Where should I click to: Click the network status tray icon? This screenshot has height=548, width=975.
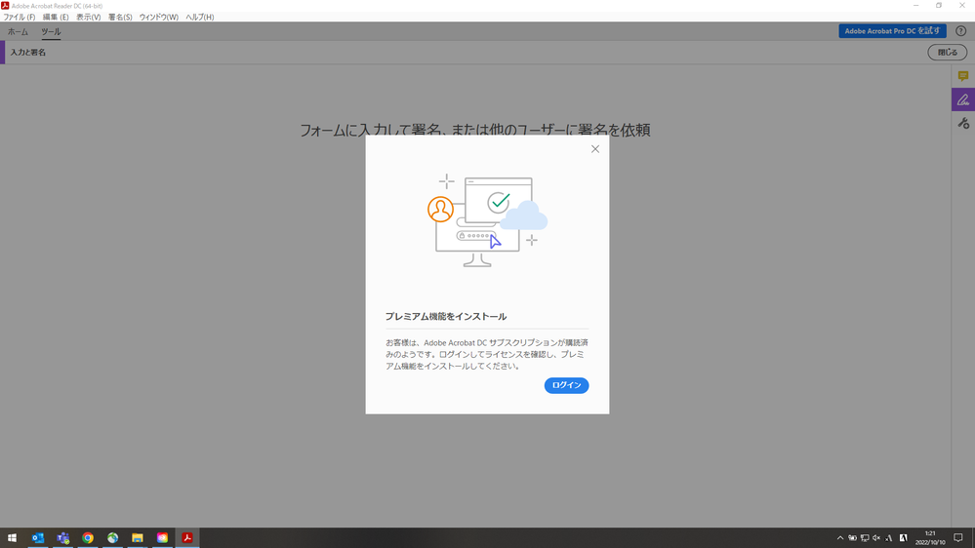pyautogui.click(x=865, y=538)
